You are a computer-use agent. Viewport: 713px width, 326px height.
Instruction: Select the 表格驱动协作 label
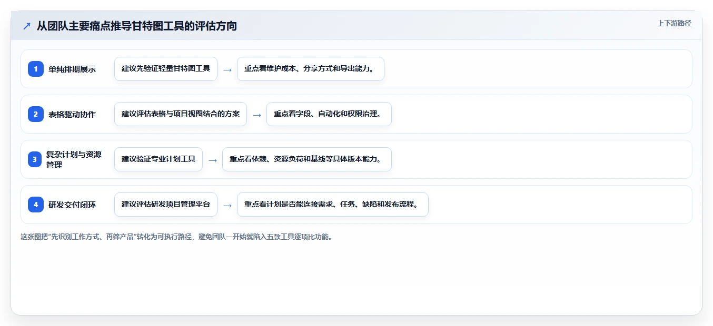coord(72,114)
